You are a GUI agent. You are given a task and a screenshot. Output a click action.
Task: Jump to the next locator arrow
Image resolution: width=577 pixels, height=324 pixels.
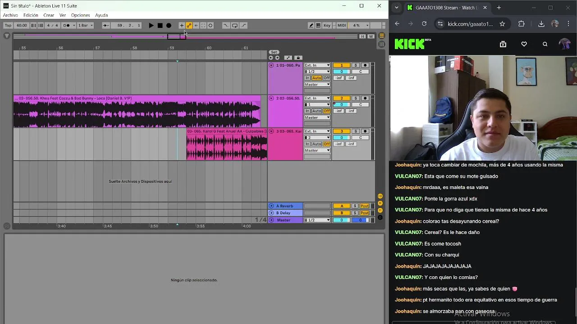click(x=277, y=58)
